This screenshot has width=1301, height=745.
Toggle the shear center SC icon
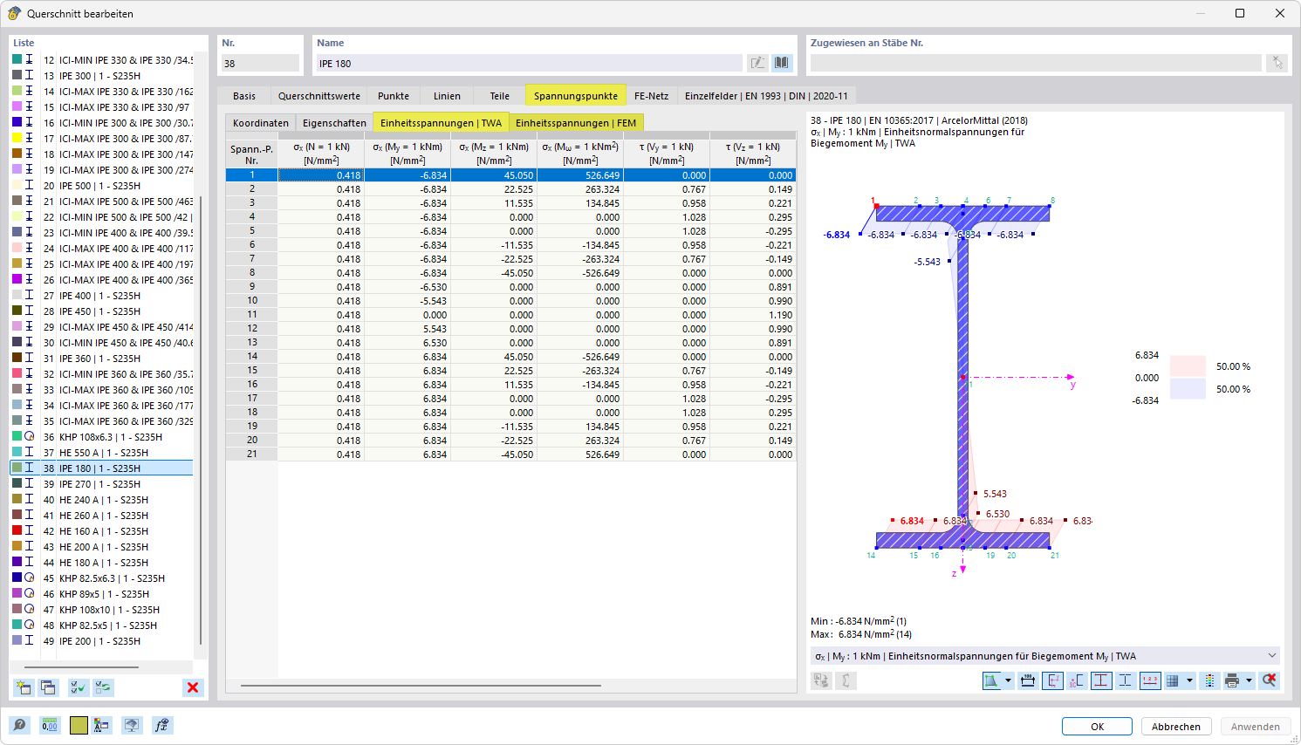tap(1077, 680)
